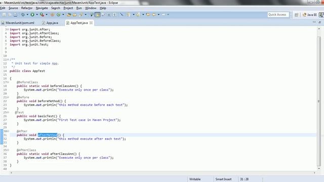Click the Search flashlight icon
Screen dimensions: 324x182
coord(81,15)
